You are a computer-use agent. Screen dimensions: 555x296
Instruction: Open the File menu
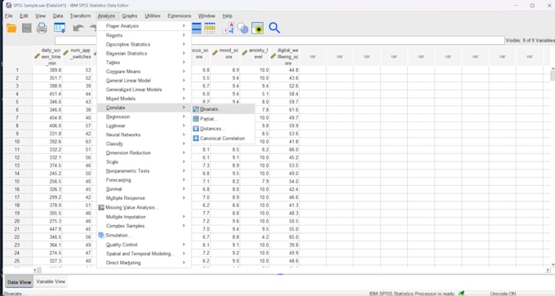click(9, 16)
